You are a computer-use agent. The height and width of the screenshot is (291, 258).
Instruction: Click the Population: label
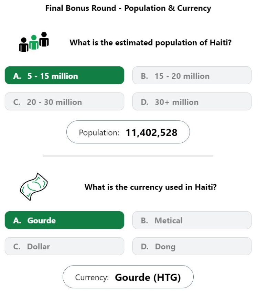coord(99,133)
